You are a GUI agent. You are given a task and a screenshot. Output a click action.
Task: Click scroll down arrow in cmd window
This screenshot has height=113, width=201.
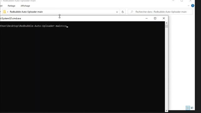[x=166, y=110]
